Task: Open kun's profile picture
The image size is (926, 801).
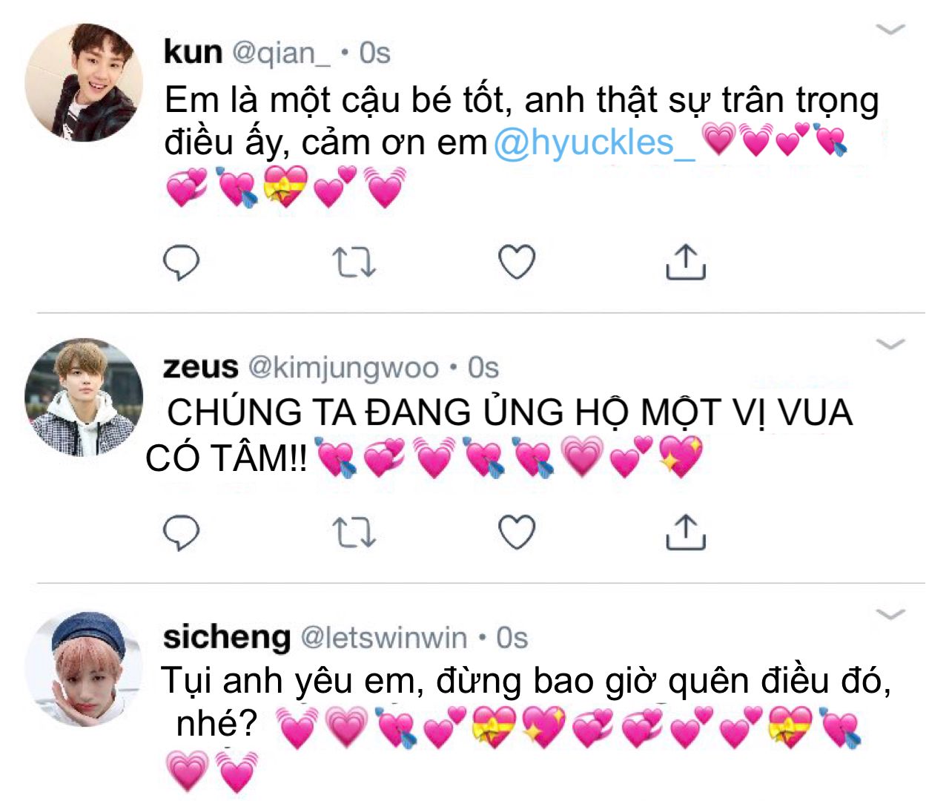Action: (x=84, y=82)
